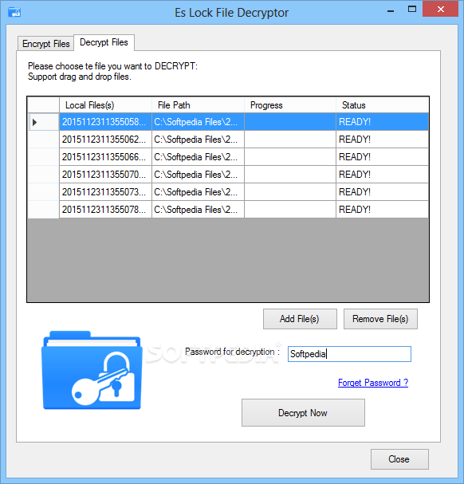Minimize the Es Lock File Decryptor window
Viewport: 464px width, 484px height.
click(x=391, y=10)
